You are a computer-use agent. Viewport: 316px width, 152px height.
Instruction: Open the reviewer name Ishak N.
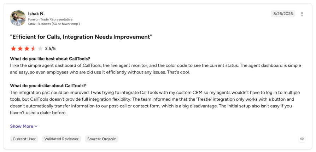(x=36, y=14)
